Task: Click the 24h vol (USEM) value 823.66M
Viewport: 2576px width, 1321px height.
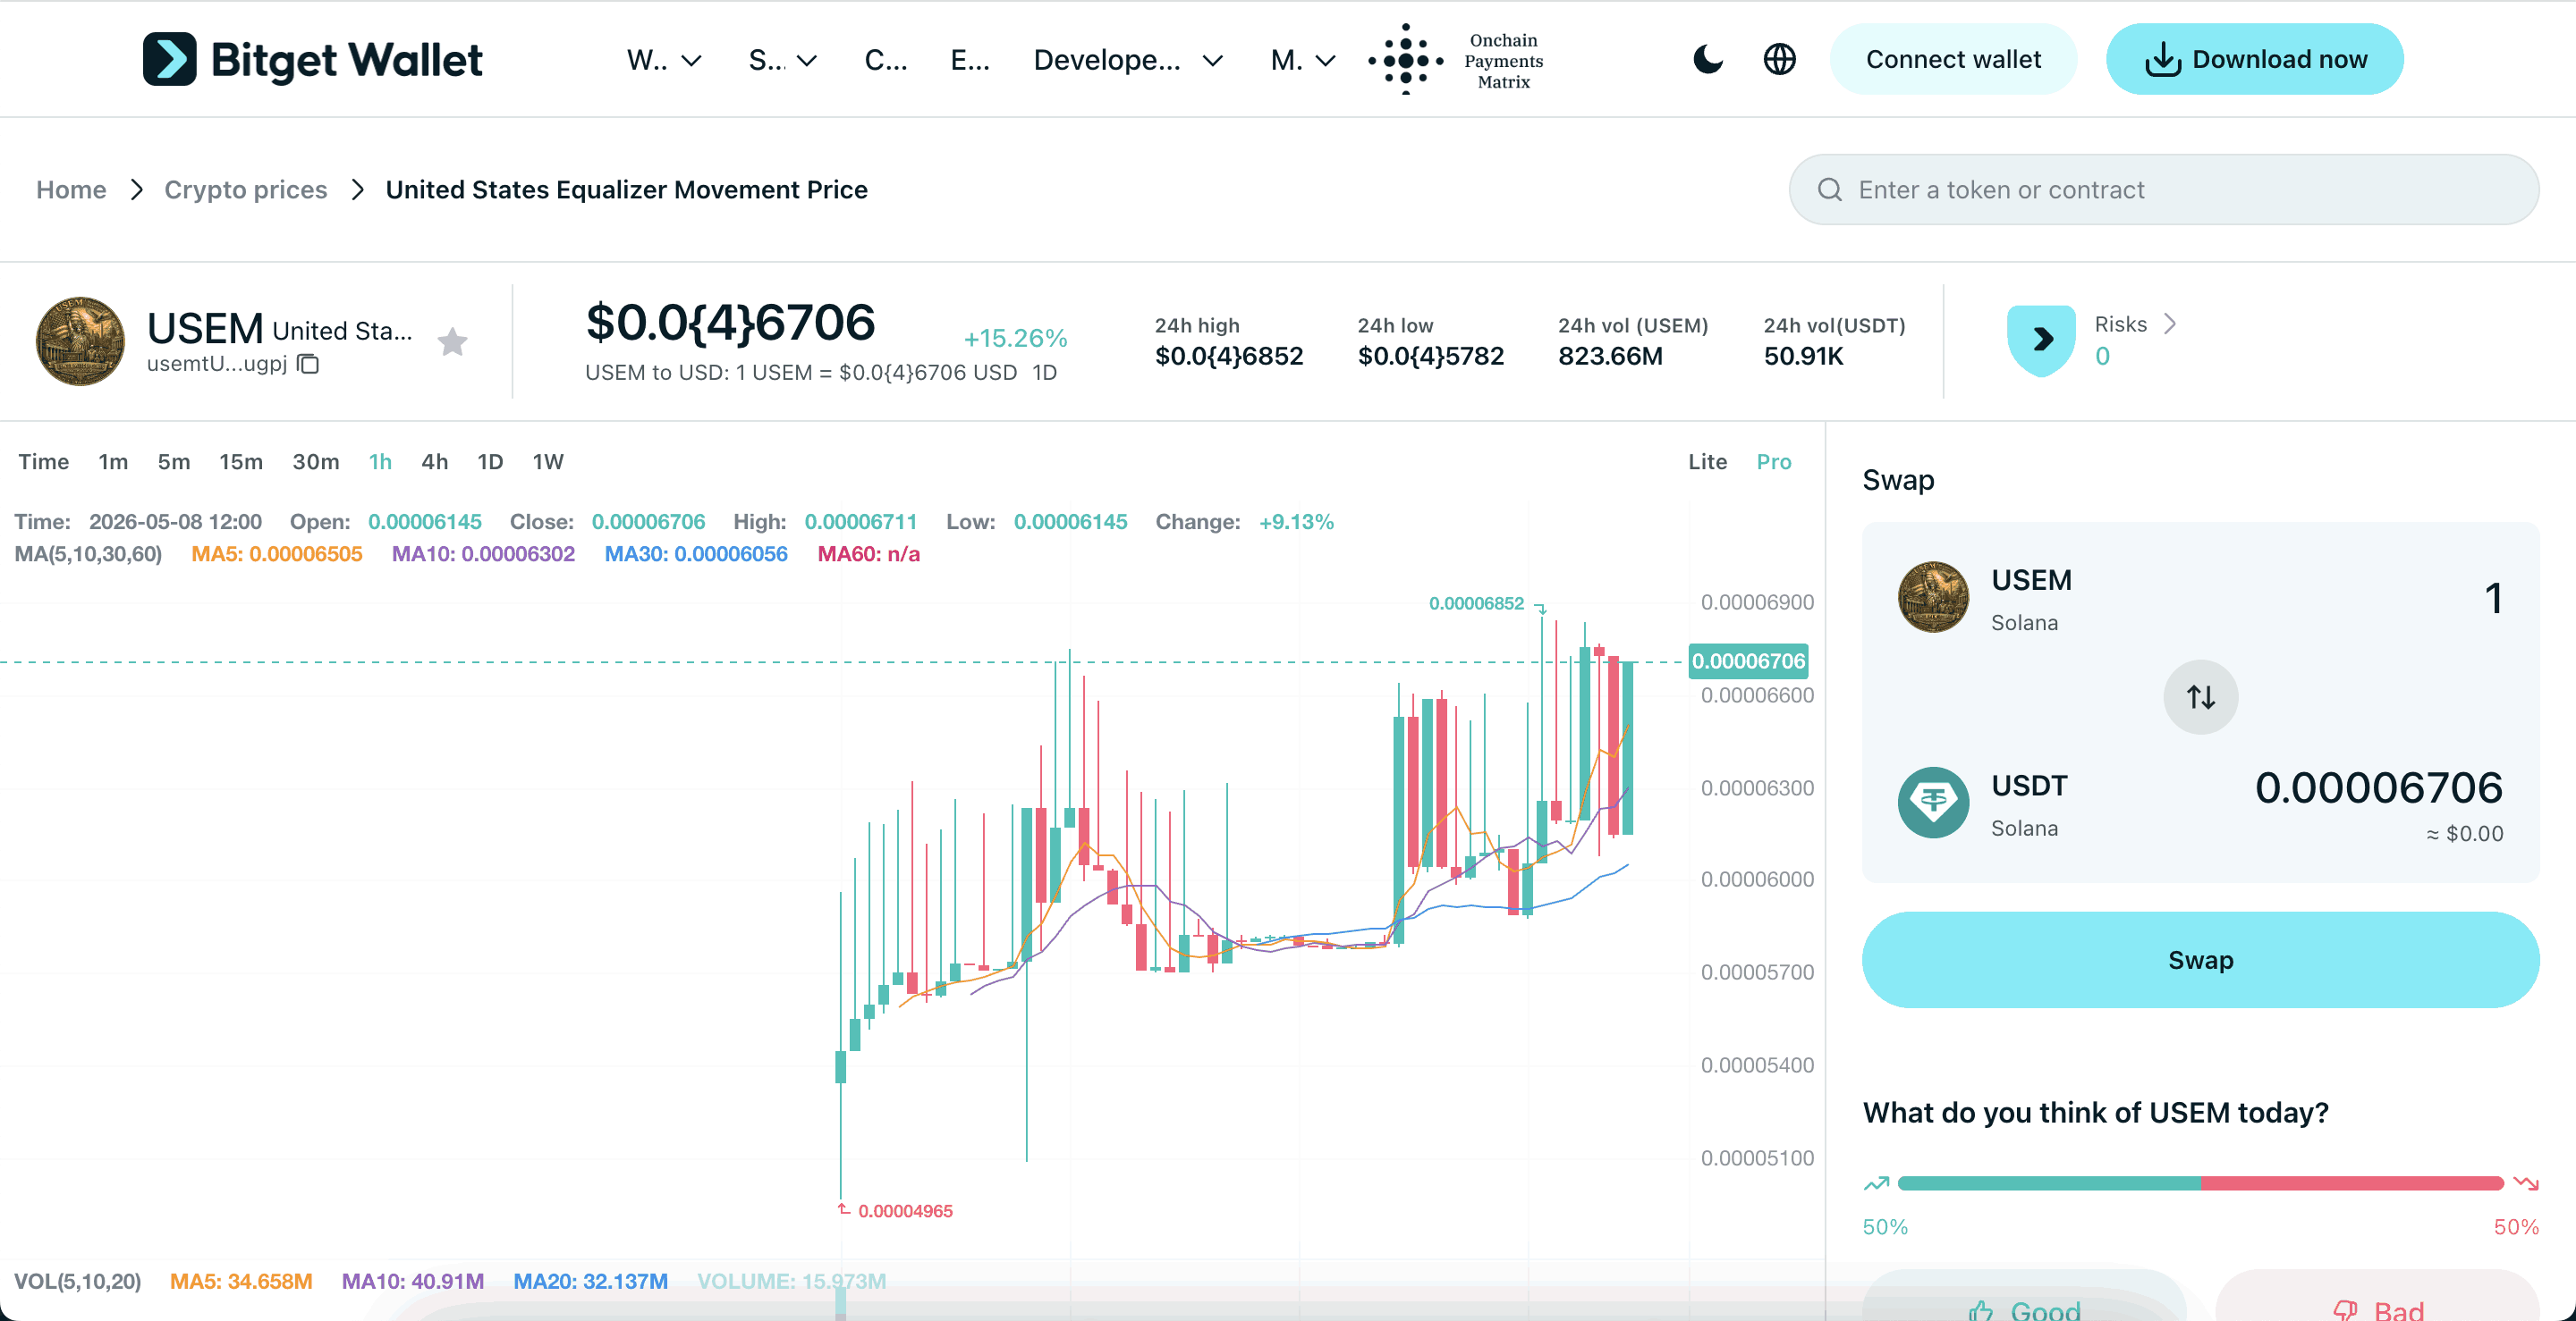Action: tap(1610, 357)
